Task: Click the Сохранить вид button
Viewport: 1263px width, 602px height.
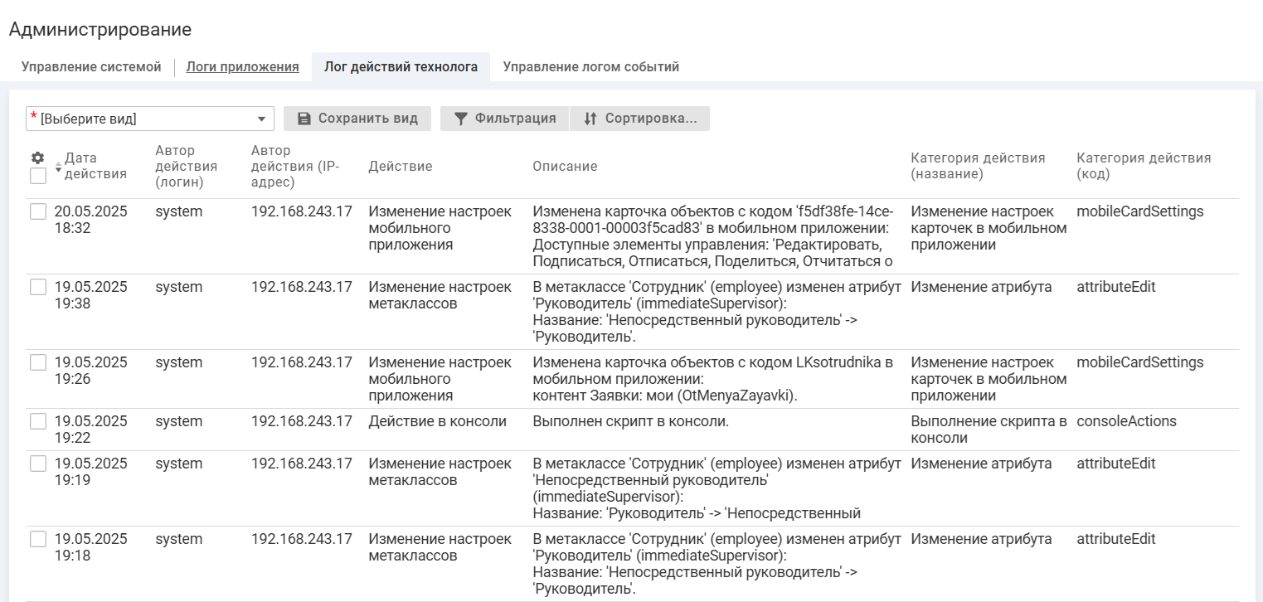Action: pos(357,119)
